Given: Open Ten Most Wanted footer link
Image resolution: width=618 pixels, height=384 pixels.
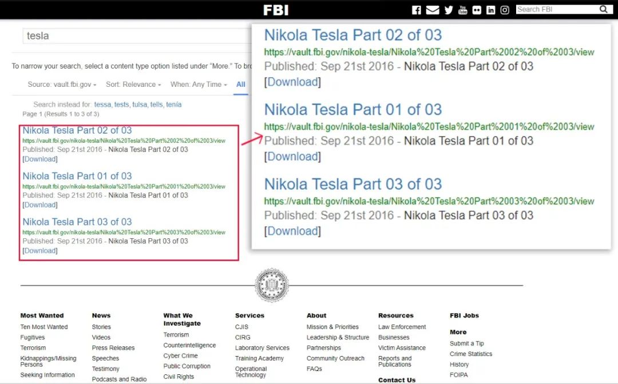Looking at the screenshot, I should pyautogui.click(x=44, y=326).
